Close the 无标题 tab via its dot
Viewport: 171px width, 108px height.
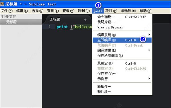85,19
